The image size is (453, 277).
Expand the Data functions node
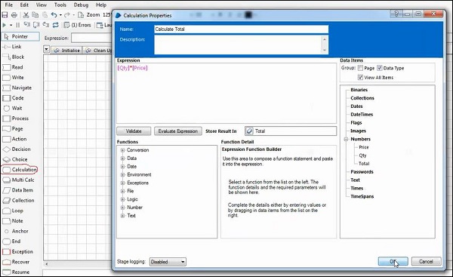point(122,159)
